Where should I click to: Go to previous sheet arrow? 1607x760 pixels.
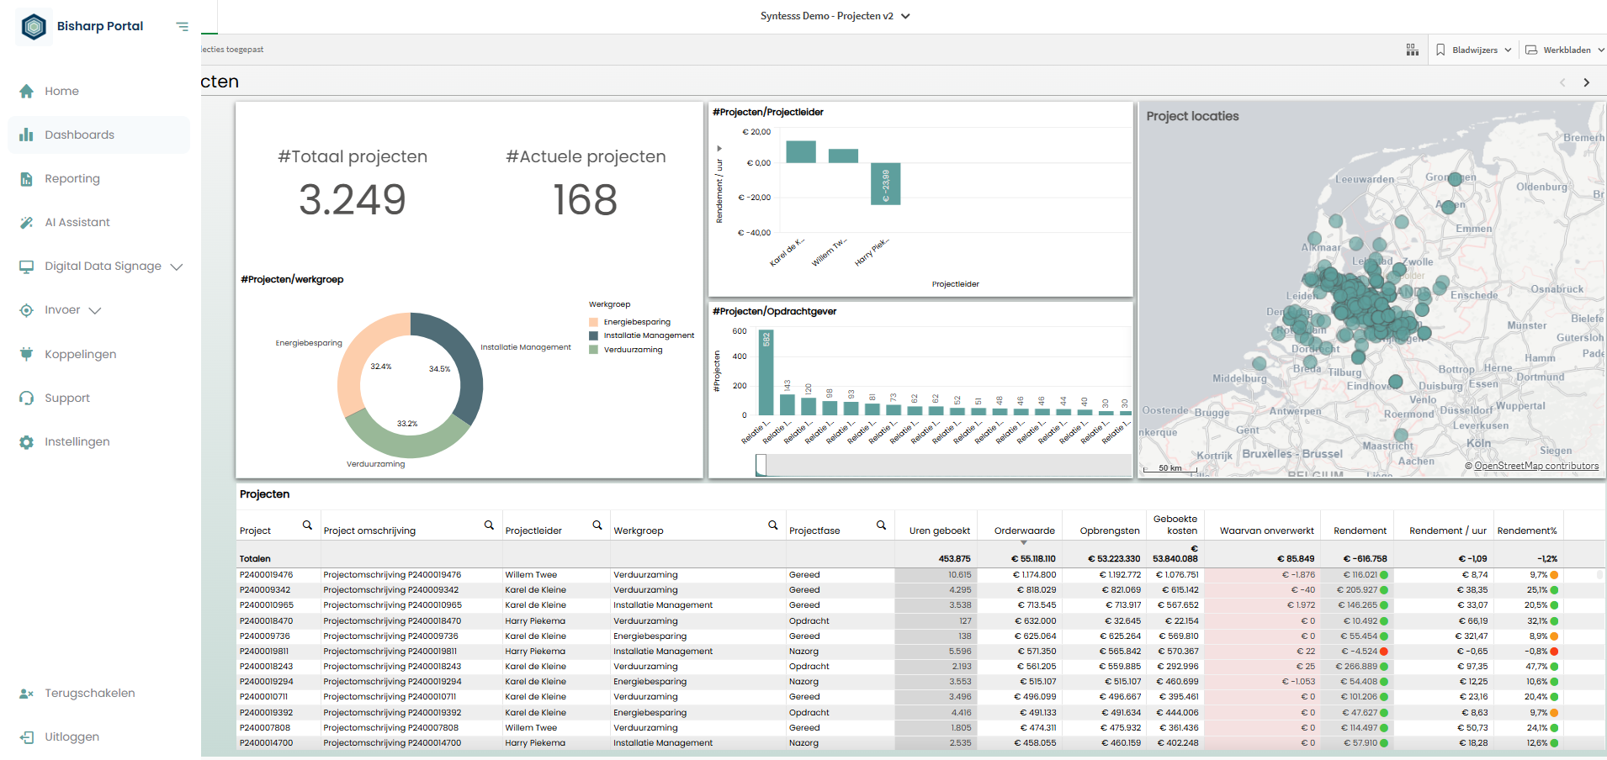[1562, 82]
